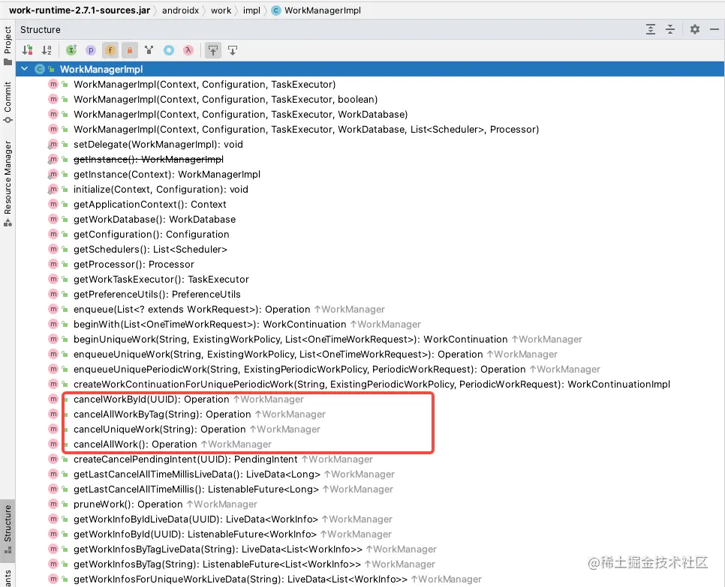This screenshot has width=725, height=587.
Task: Select cancelWorkById(UUID) method
Action: [188, 400]
